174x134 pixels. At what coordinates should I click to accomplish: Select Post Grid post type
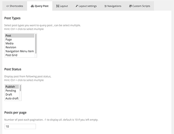20,55
